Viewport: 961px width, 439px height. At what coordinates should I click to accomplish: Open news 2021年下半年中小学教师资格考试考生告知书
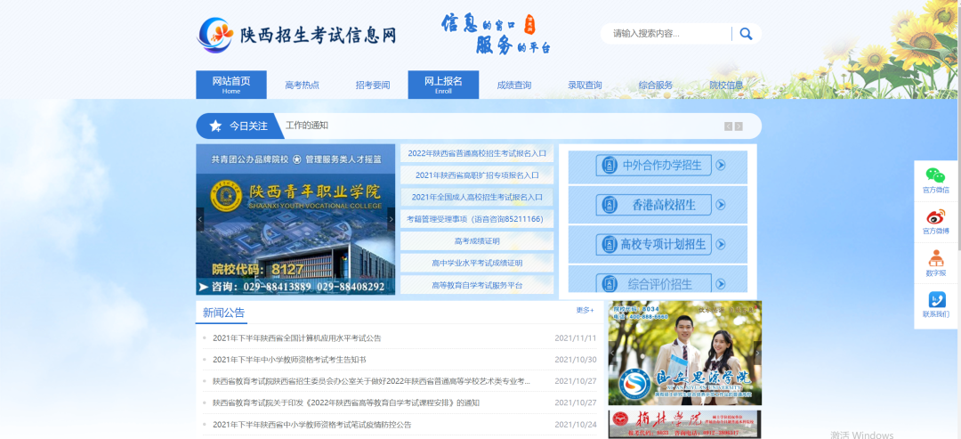pos(288,359)
